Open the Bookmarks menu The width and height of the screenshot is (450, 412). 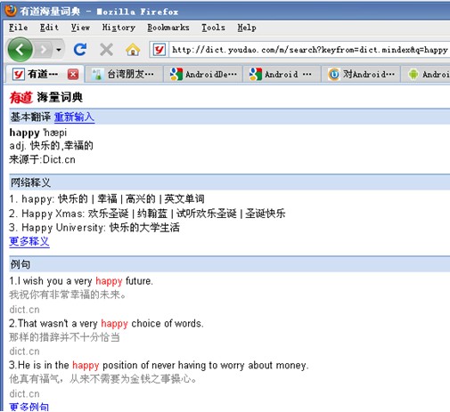tap(168, 28)
